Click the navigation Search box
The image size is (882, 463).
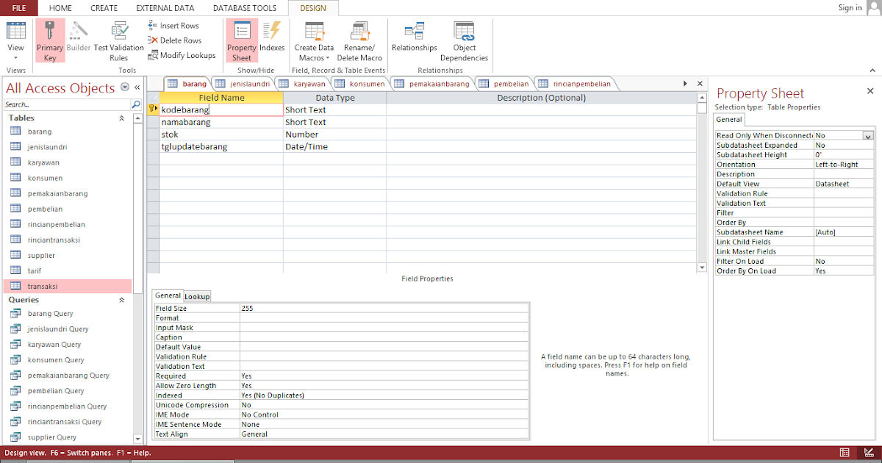point(66,105)
